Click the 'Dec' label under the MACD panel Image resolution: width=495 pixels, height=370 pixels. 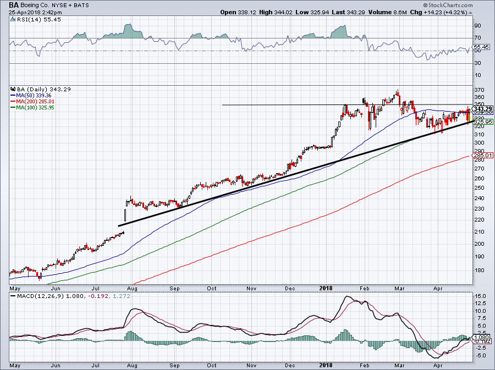coord(290,365)
